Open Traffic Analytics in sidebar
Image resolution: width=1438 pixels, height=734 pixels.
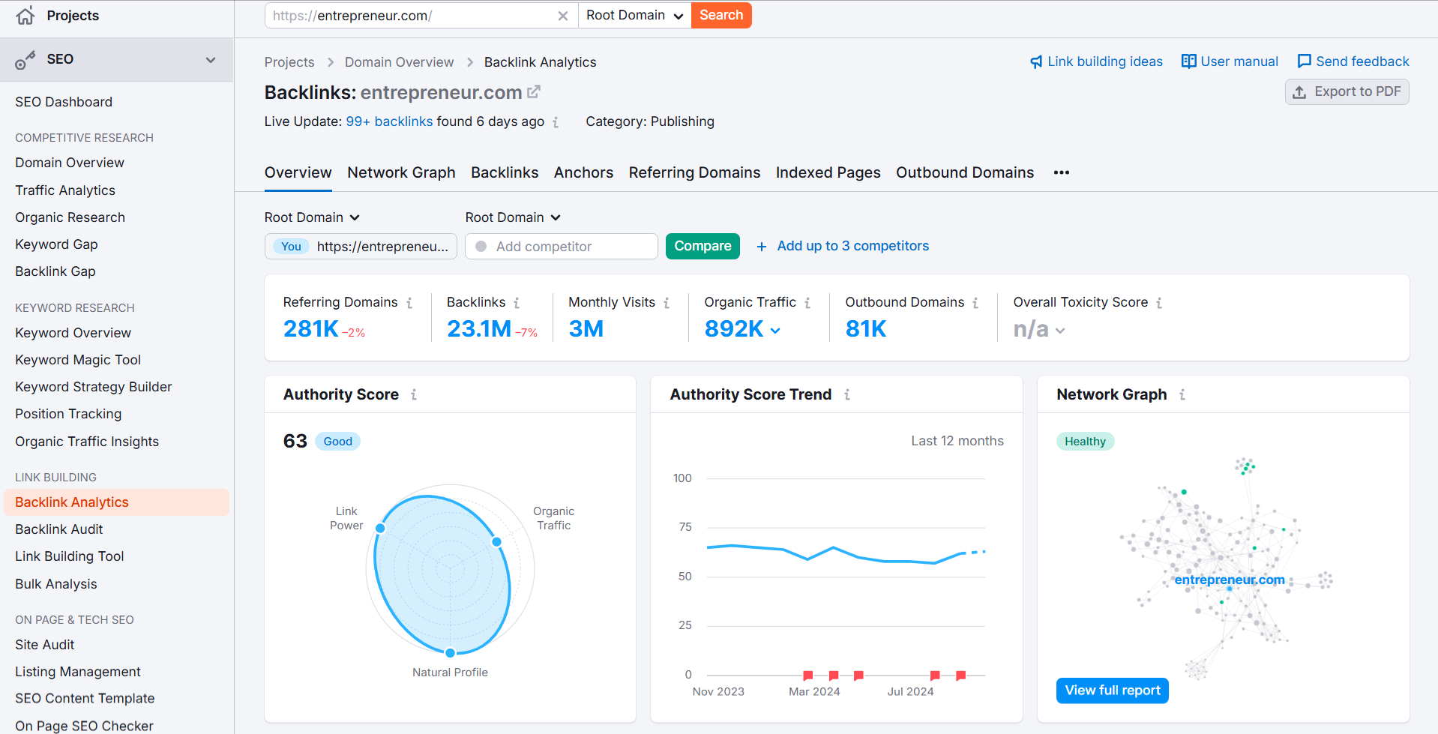[x=65, y=190]
